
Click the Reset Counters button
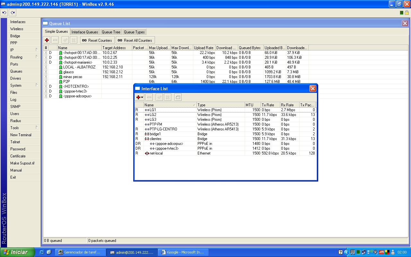click(x=97, y=40)
